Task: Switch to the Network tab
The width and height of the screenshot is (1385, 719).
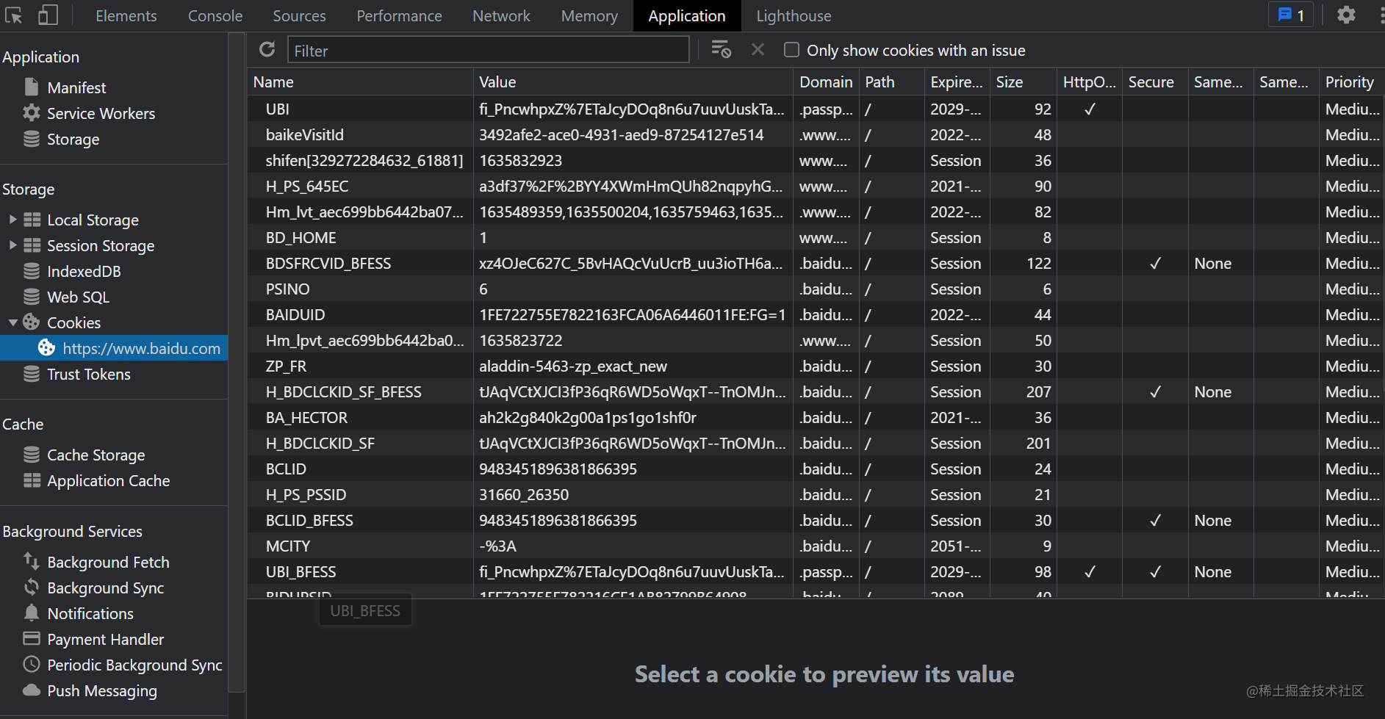Action: [x=501, y=15]
